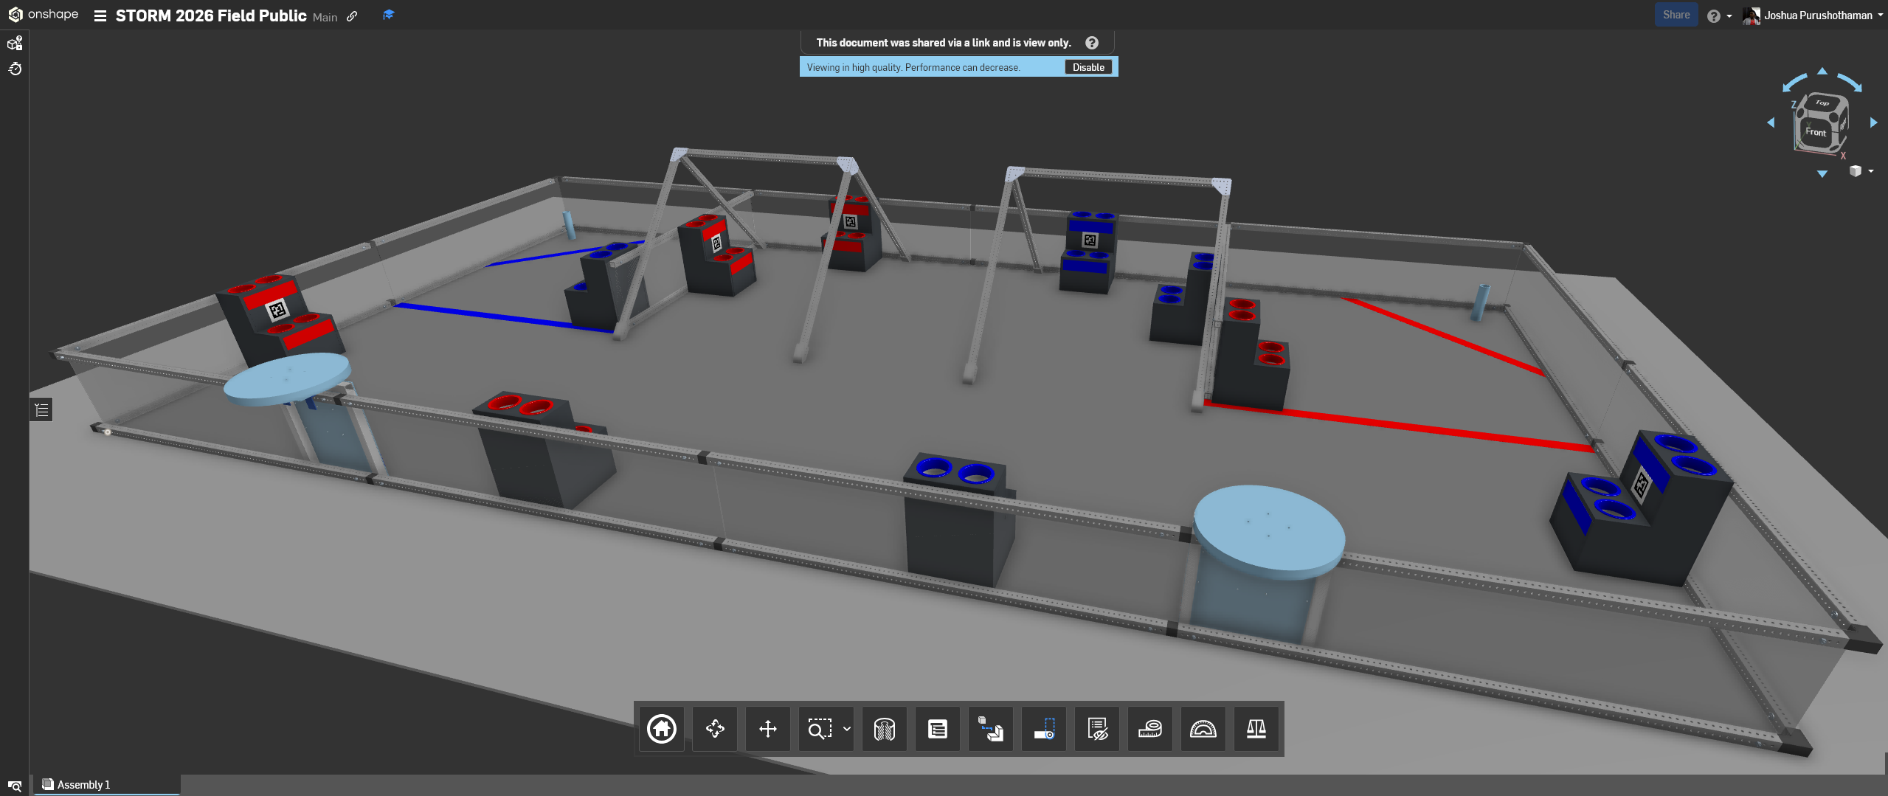
Task: Click the mass properties scale icon
Action: point(1256,729)
